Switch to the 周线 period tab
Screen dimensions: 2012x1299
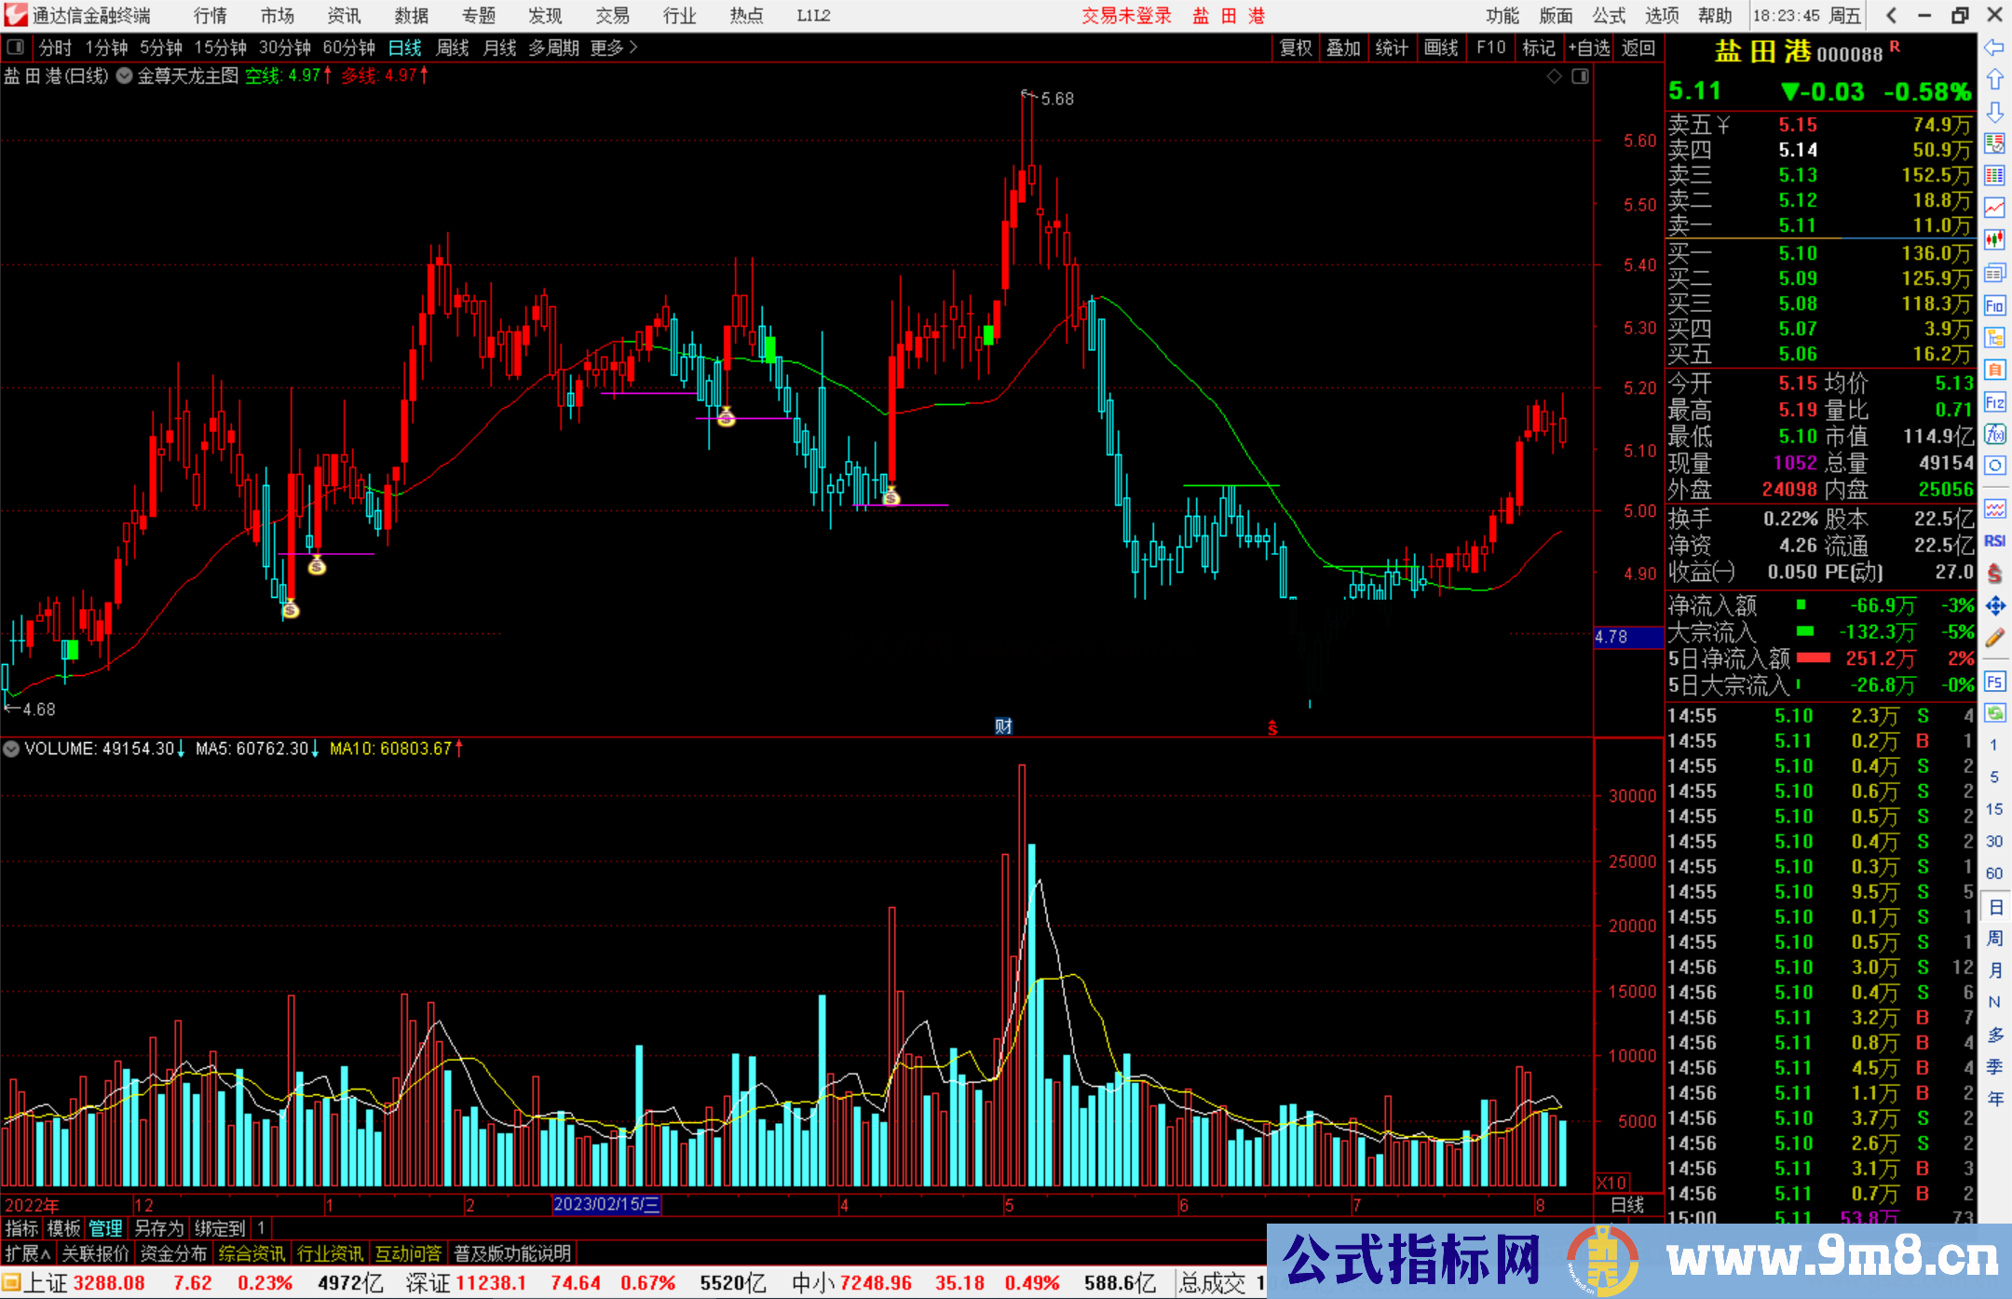pyautogui.click(x=453, y=47)
